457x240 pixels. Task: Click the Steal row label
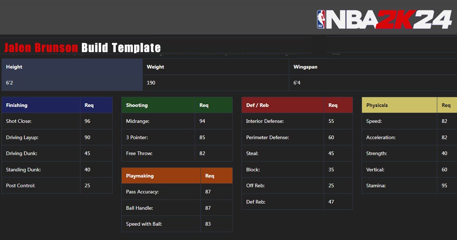(252, 154)
